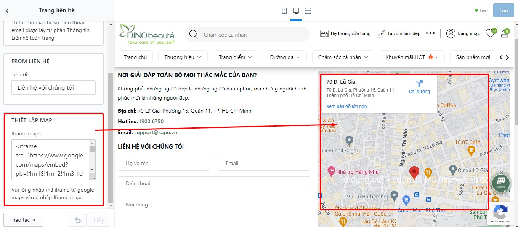Expand the Khuyến mãi HOT menu
Viewport: 518px width, 227px height.
point(412,57)
